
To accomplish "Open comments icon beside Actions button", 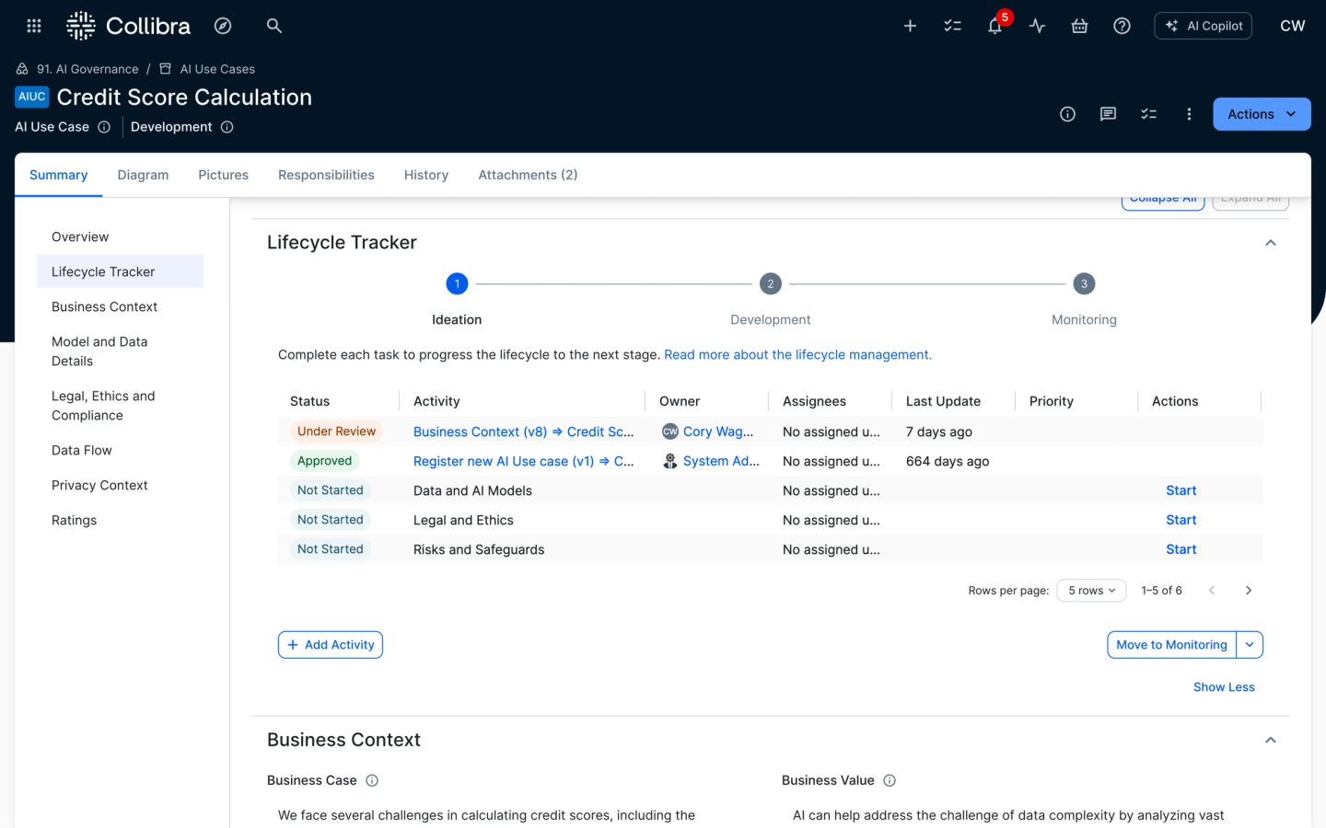I will click(x=1108, y=114).
